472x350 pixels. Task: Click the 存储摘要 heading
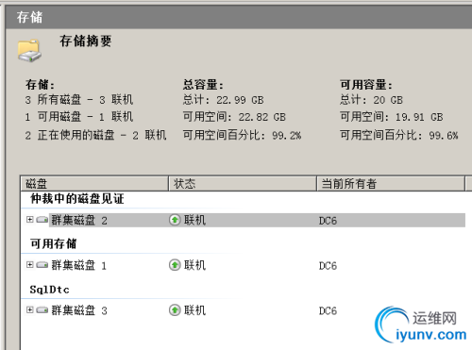(x=86, y=41)
